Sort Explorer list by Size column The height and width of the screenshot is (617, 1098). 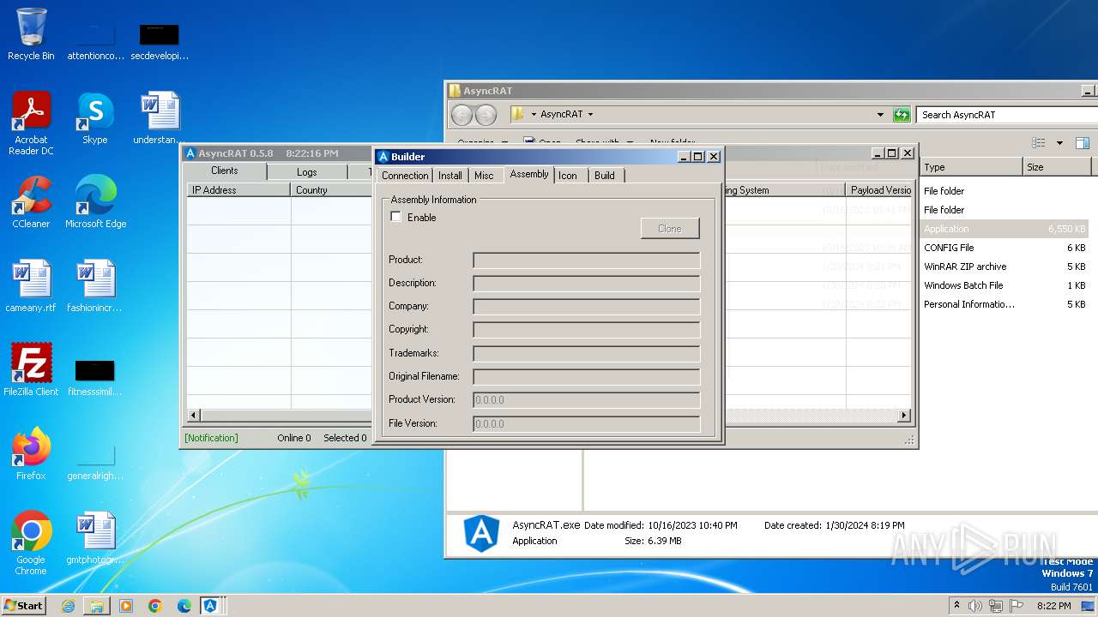point(1058,167)
